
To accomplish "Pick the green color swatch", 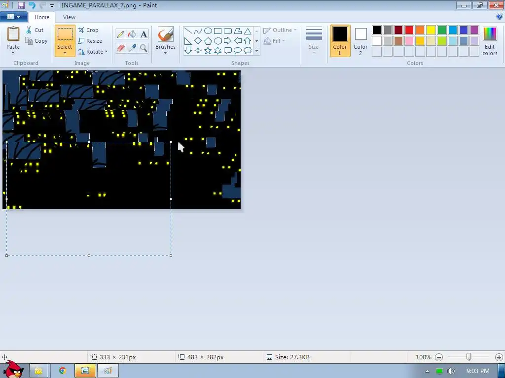I will coord(442,30).
